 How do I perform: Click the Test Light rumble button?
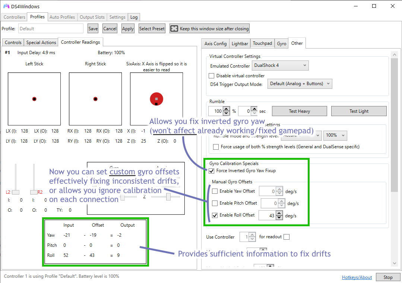pyautogui.click(x=359, y=111)
